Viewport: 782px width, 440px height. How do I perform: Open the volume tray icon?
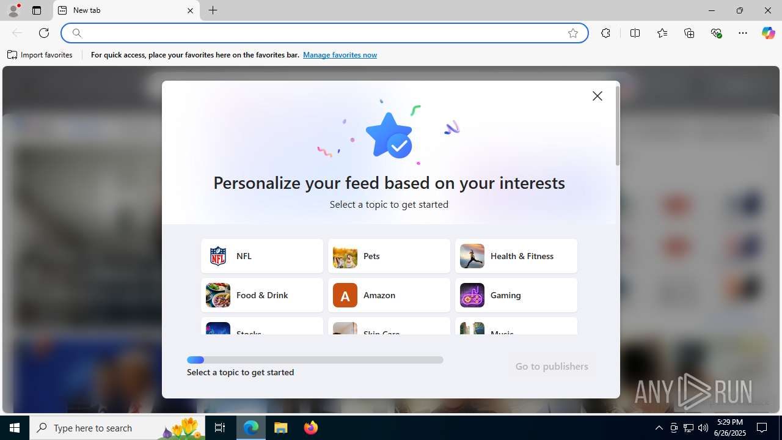703,428
